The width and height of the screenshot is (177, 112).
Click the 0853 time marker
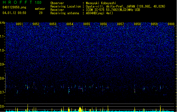tap(53, 24)
